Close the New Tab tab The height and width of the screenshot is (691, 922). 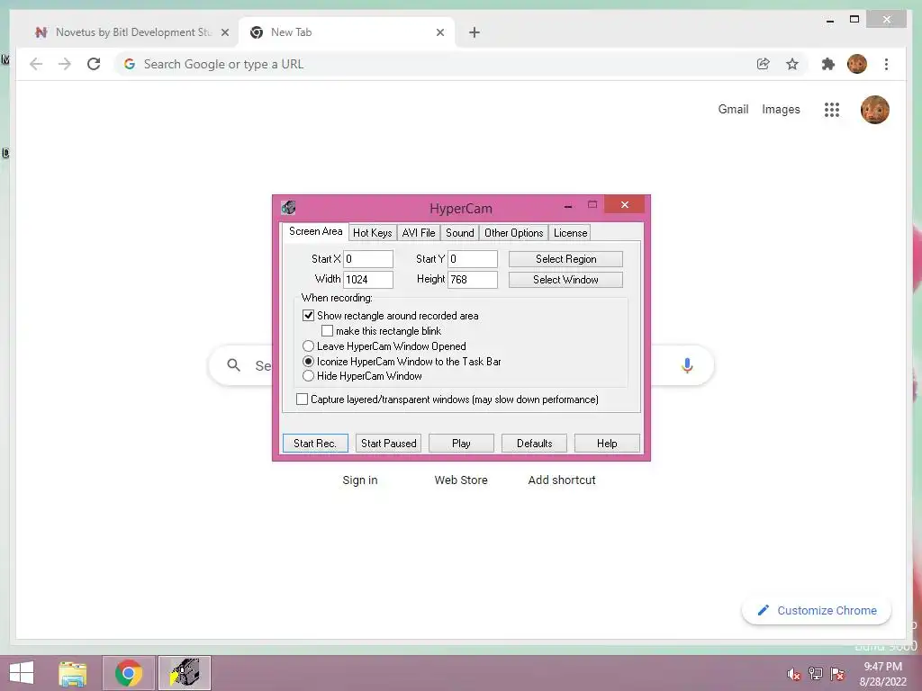[439, 32]
